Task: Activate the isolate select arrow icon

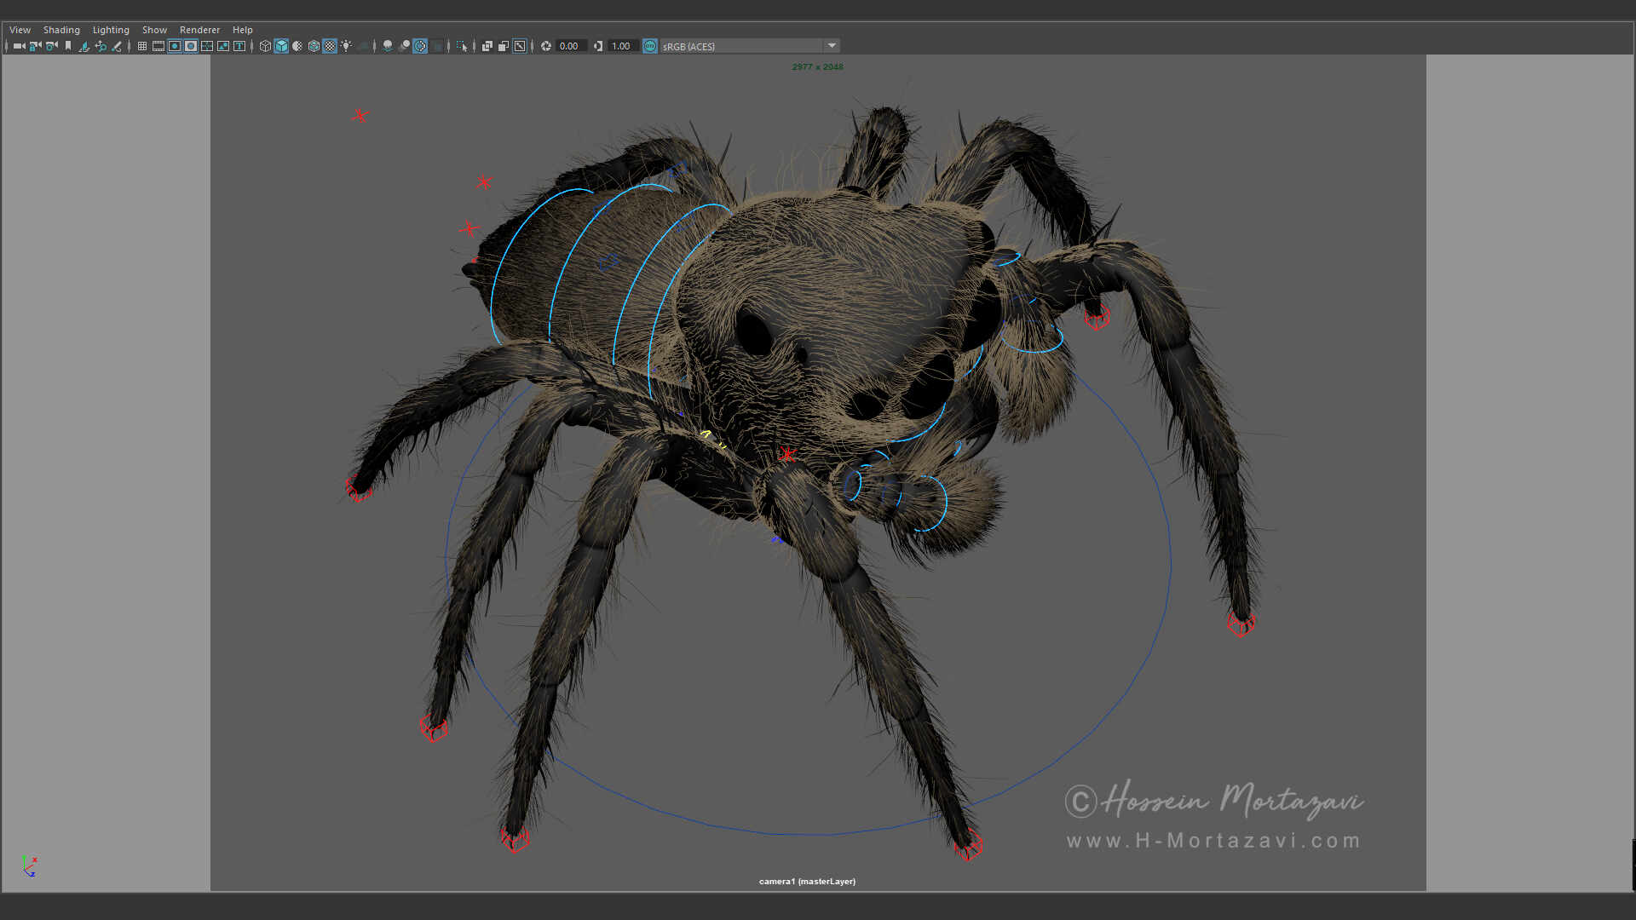Action: pyautogui.click(x=462, y=46)
